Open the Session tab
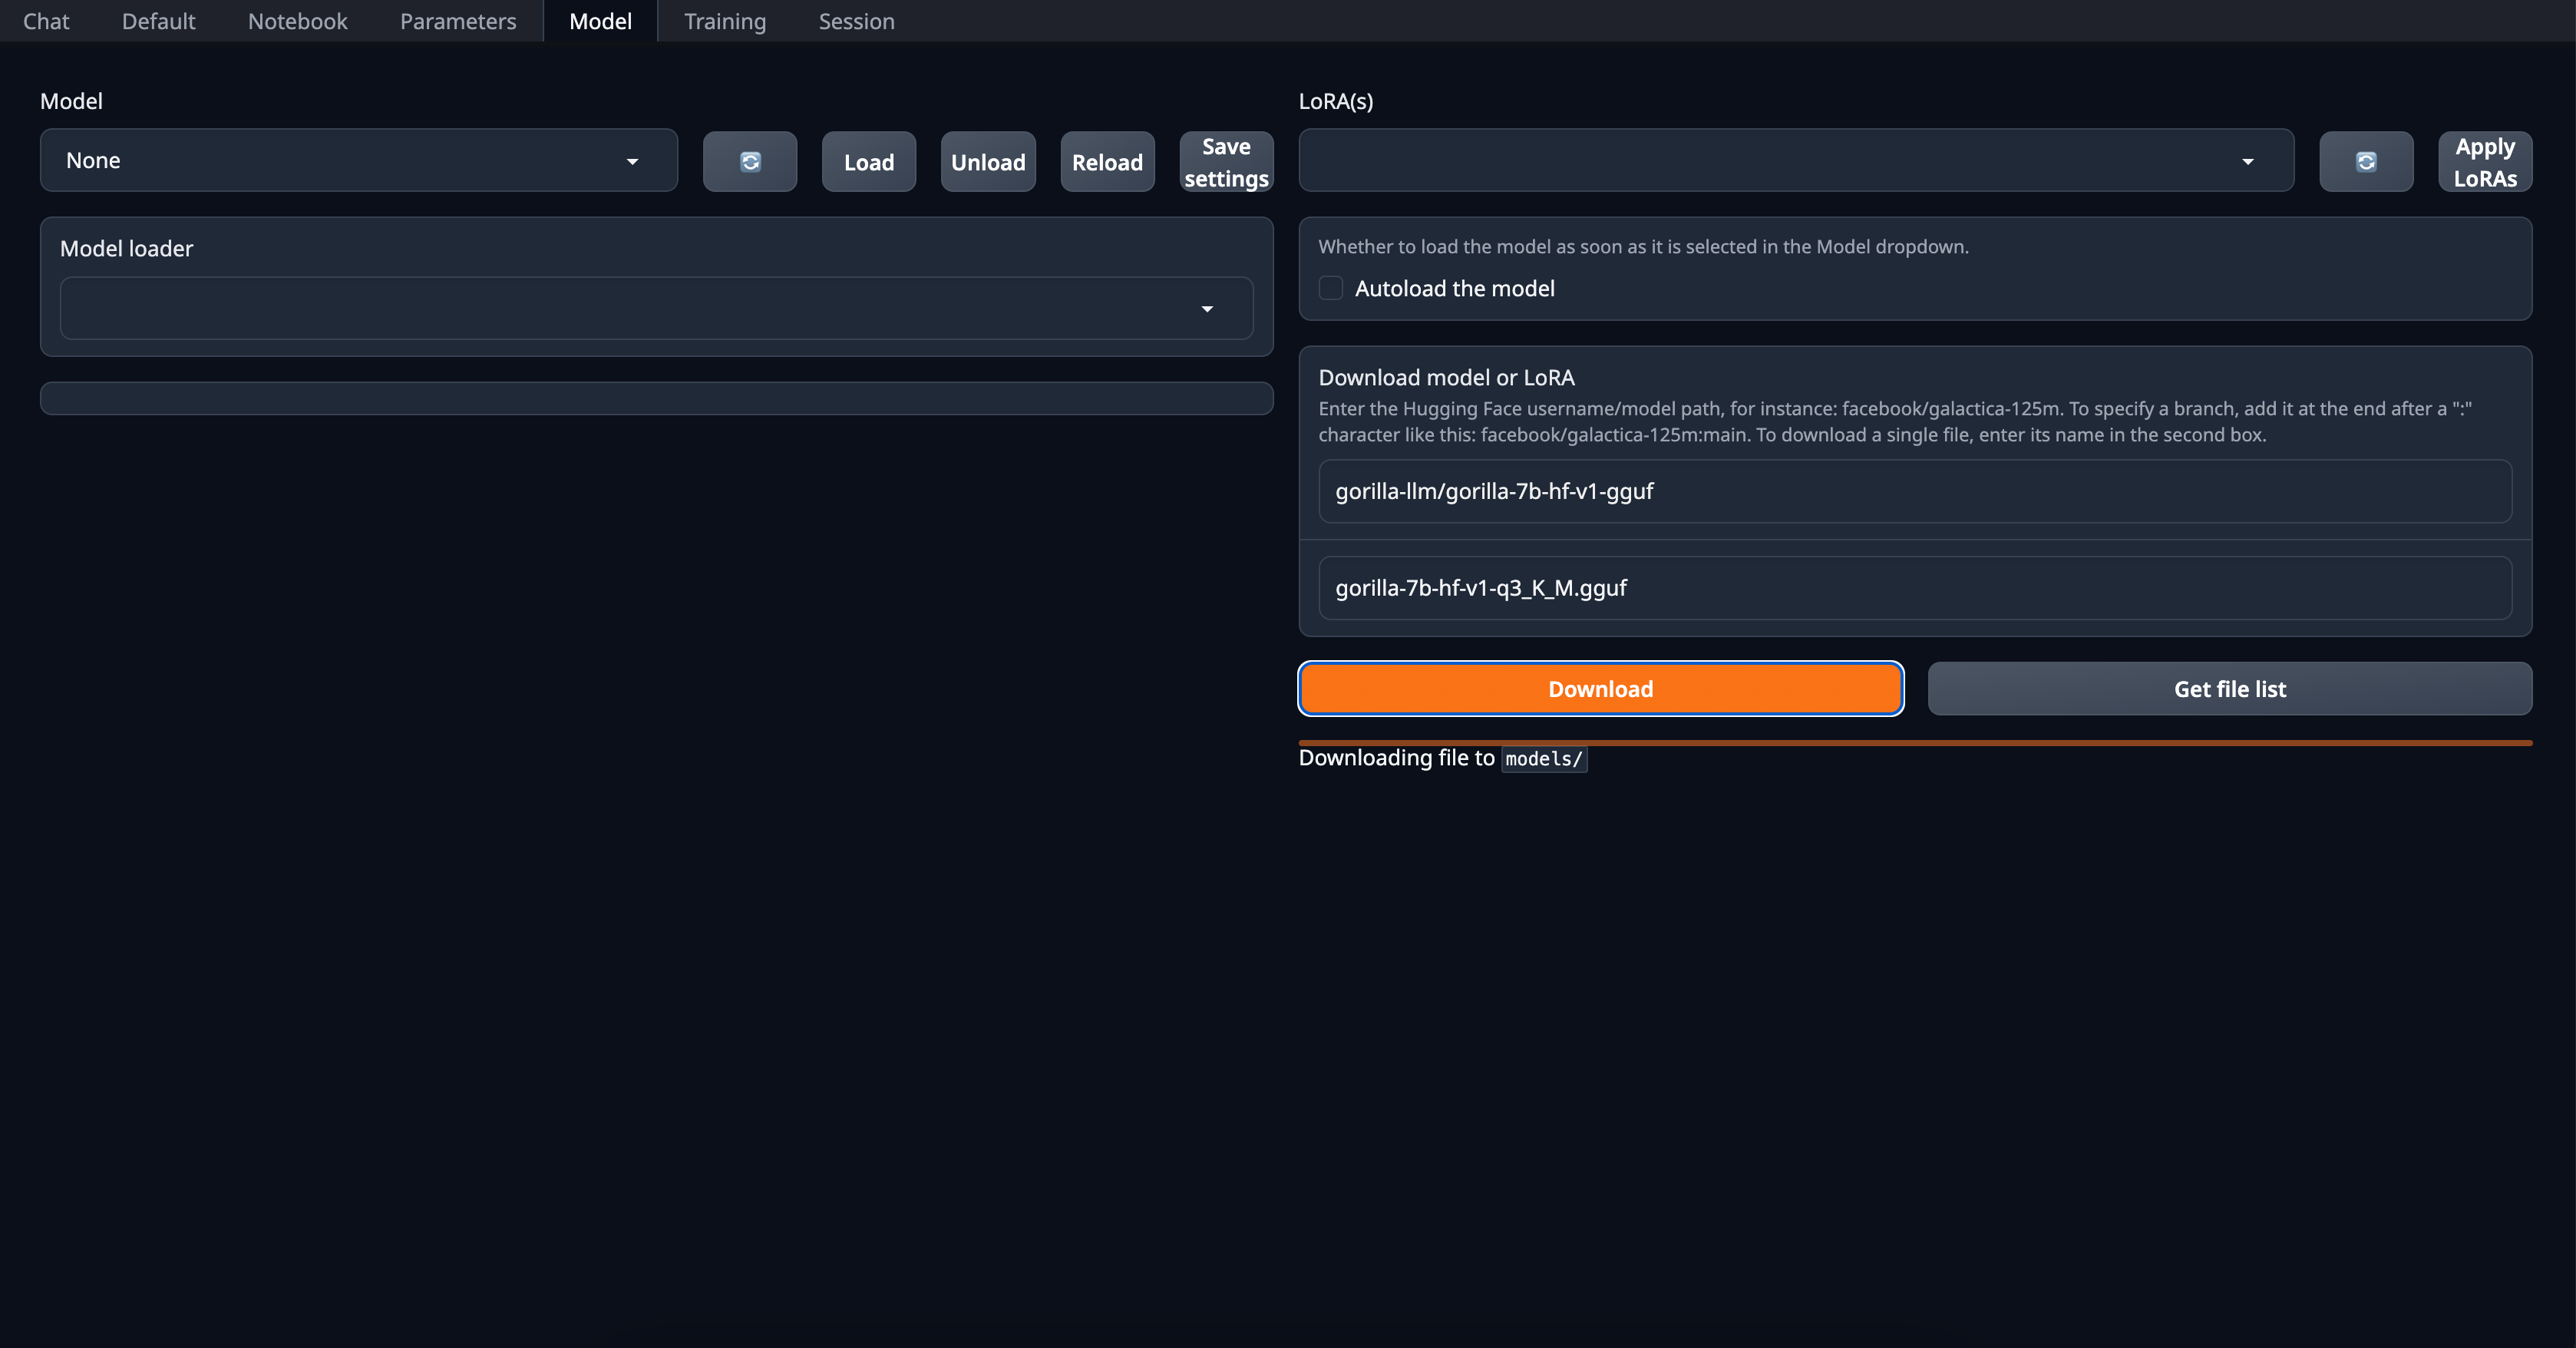Image resolution: width=2576 pixels, height=1348 pixels. (x=857, y=21)
